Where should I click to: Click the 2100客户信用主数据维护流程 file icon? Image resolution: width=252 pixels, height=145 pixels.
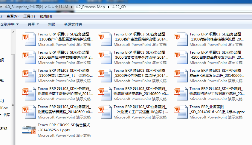click(x=29, y=57)
